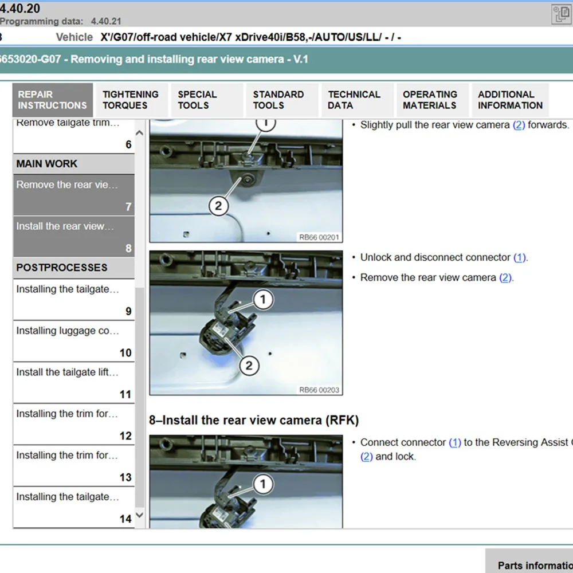The width and height of the screenshot is (573, 573).
Task: Click the POSTPROCESSES section header
Action: point(74,268)
